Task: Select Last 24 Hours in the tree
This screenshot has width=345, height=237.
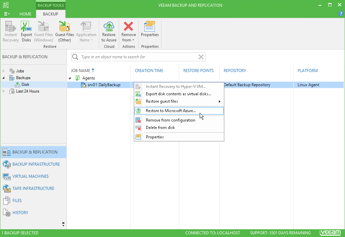Action: click(x=28, y=91)
